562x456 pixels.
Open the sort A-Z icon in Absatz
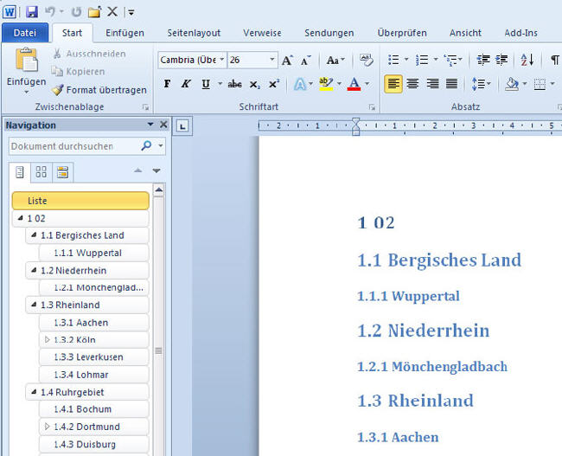(x=527, y=61)
